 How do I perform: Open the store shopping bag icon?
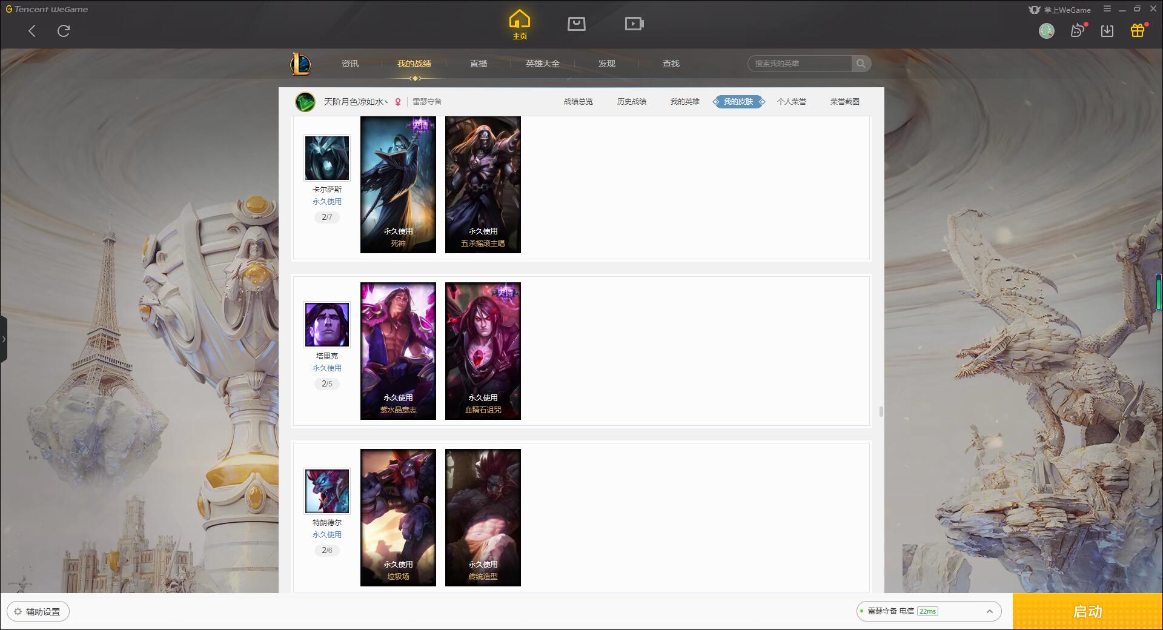[x=577, y=24]
